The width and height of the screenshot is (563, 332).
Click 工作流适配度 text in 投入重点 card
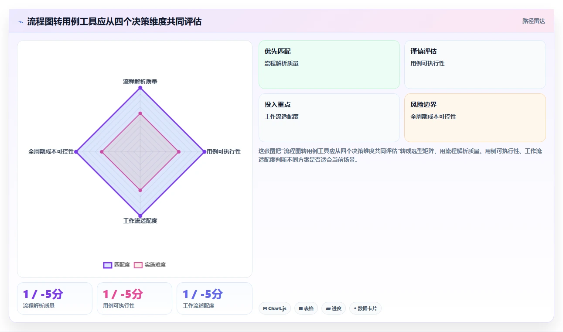281,116
